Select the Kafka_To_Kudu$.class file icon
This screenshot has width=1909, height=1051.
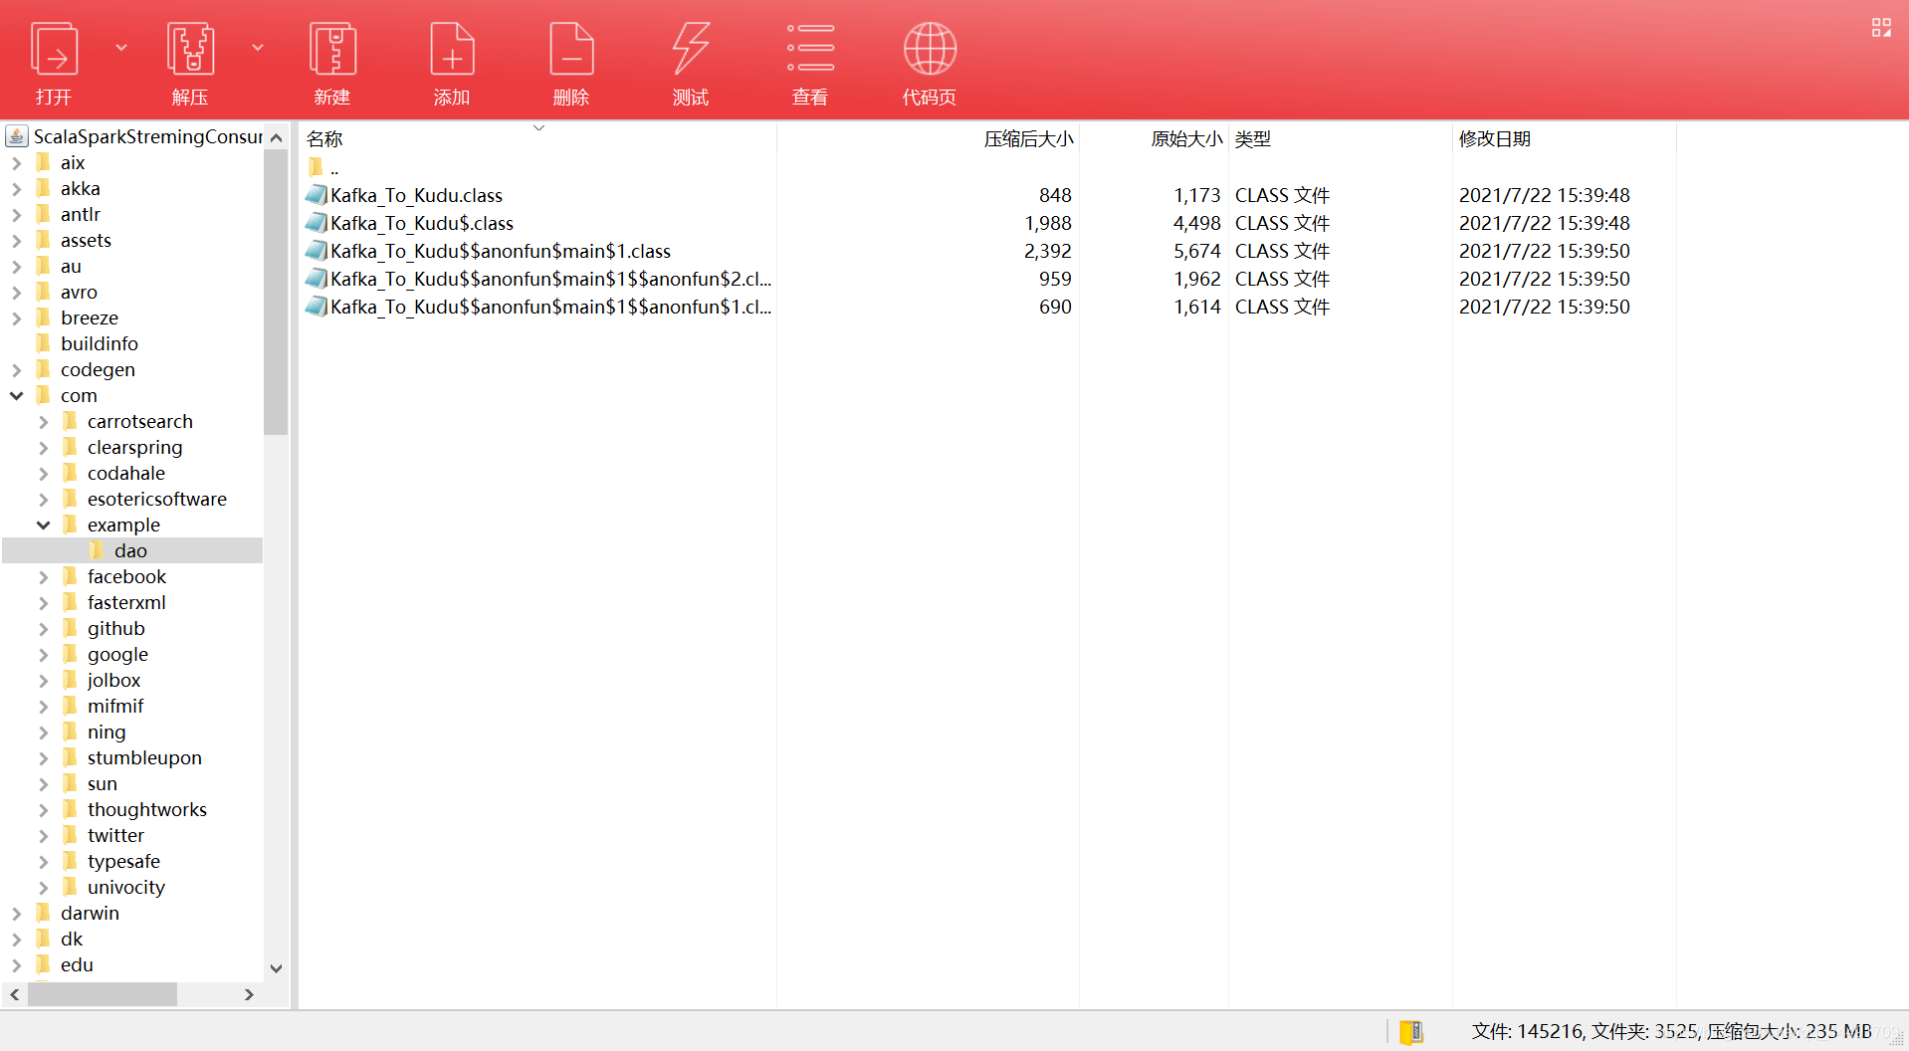[317, 223]
